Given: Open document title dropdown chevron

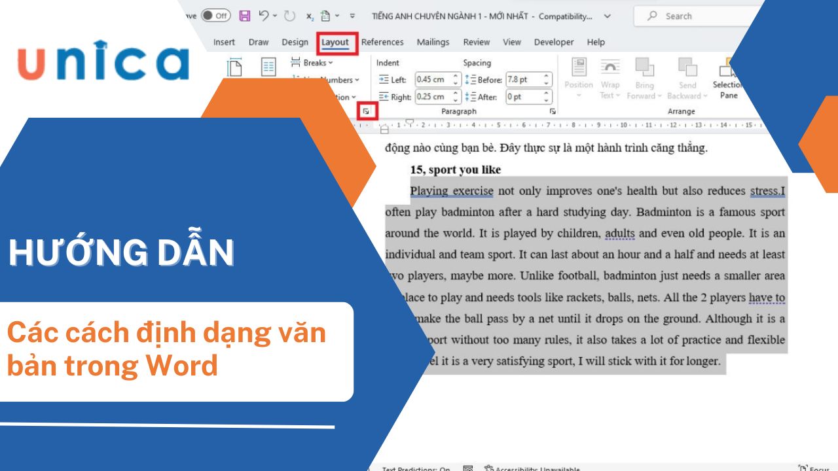Looking at the screenshot, I should coord(607,16).
